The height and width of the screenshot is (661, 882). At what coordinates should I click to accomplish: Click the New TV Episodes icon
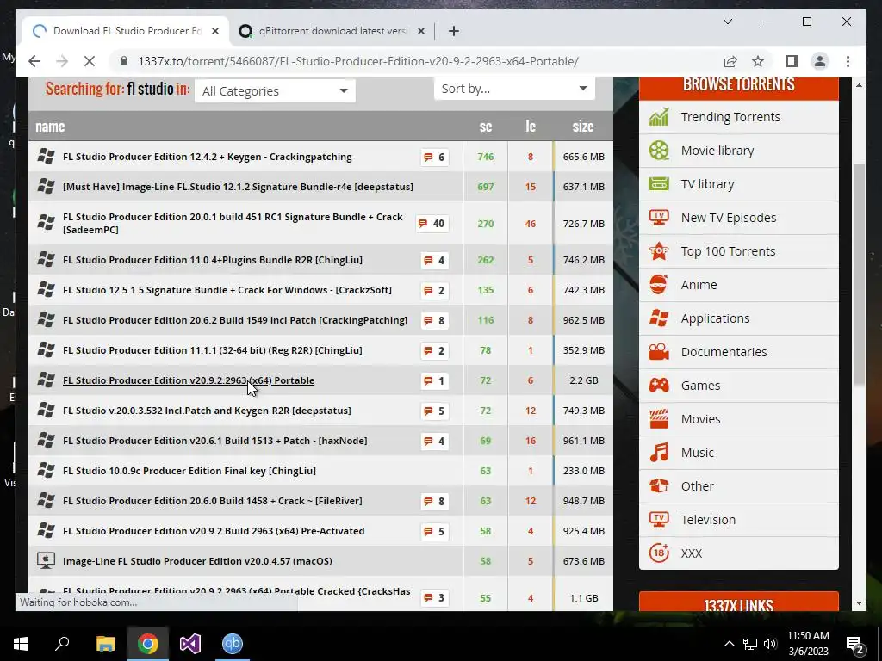[x=659, y=218]
